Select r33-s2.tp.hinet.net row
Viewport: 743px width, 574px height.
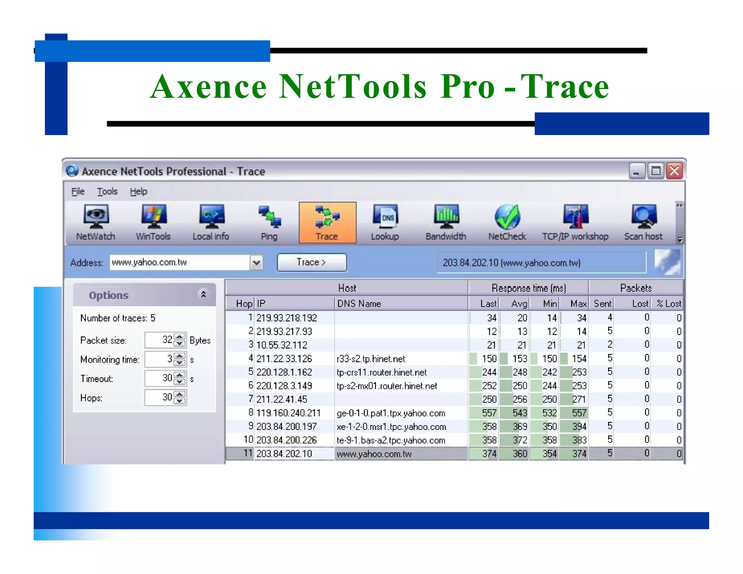tap(454, 358)
